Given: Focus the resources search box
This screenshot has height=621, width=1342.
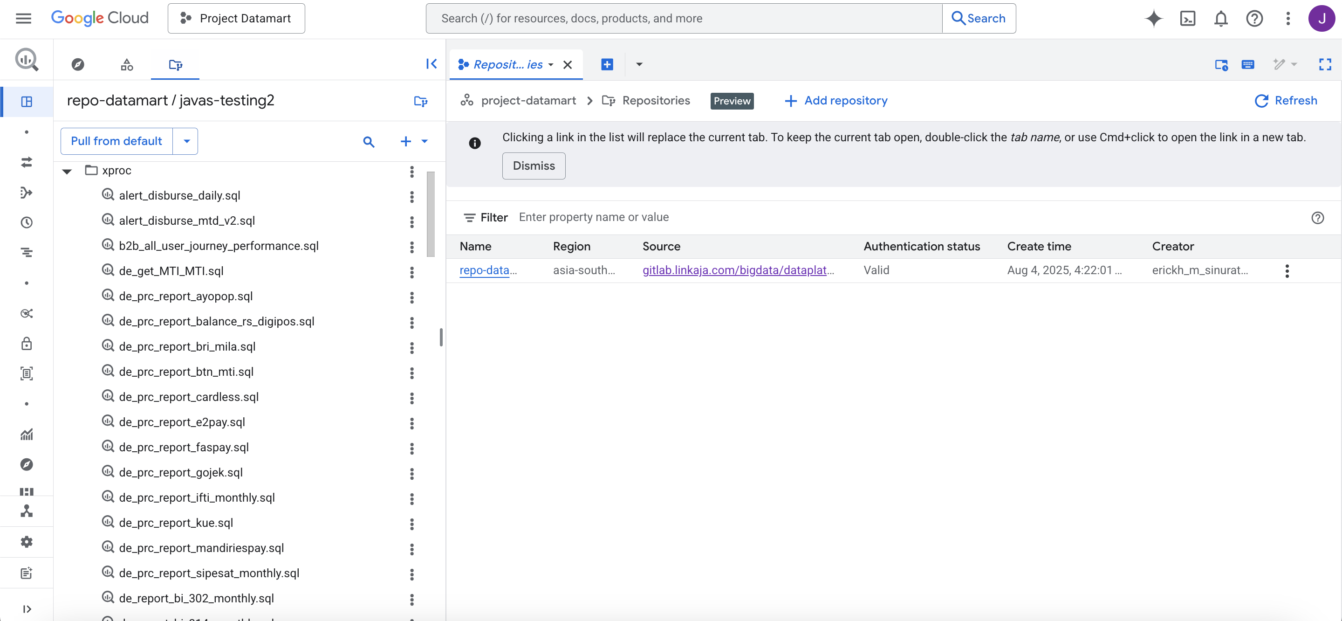Looking at the screenshot, I should 684,18.
